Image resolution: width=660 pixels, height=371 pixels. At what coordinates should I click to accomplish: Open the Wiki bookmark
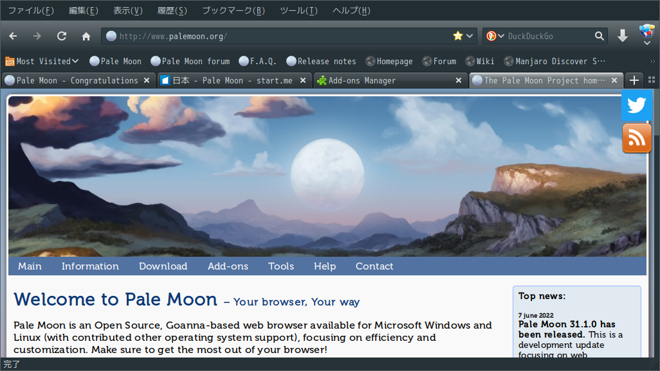(480, 62)
